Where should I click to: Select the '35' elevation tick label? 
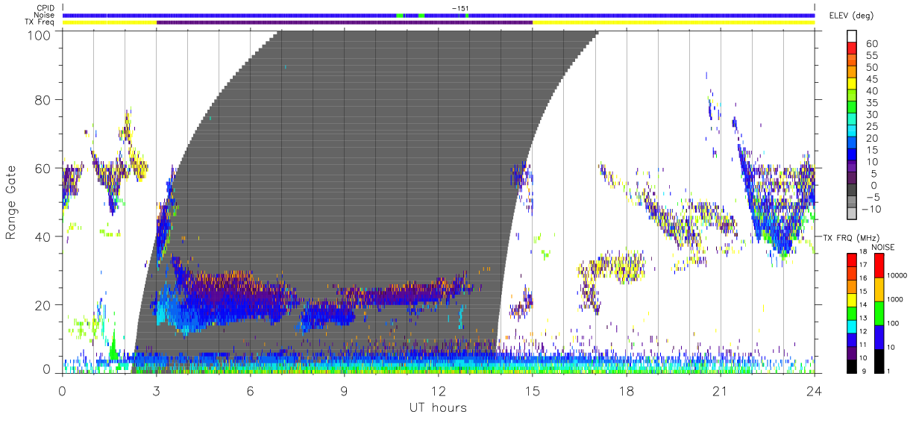click(870, 103)
